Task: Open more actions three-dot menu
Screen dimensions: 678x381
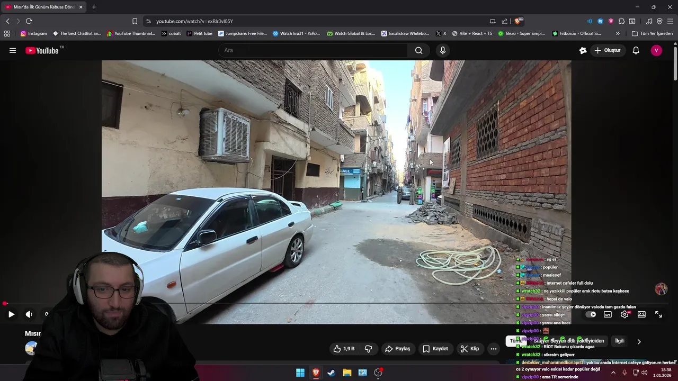Action: (x=494, y=349)
